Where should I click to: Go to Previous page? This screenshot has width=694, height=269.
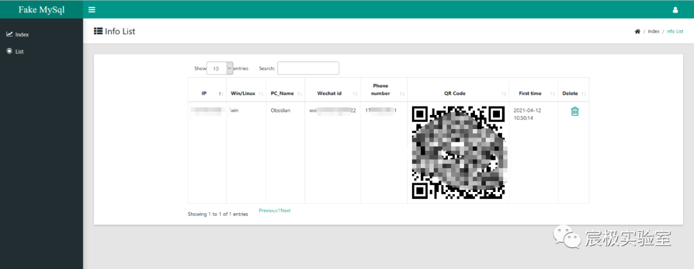click(x=268, y=211)
